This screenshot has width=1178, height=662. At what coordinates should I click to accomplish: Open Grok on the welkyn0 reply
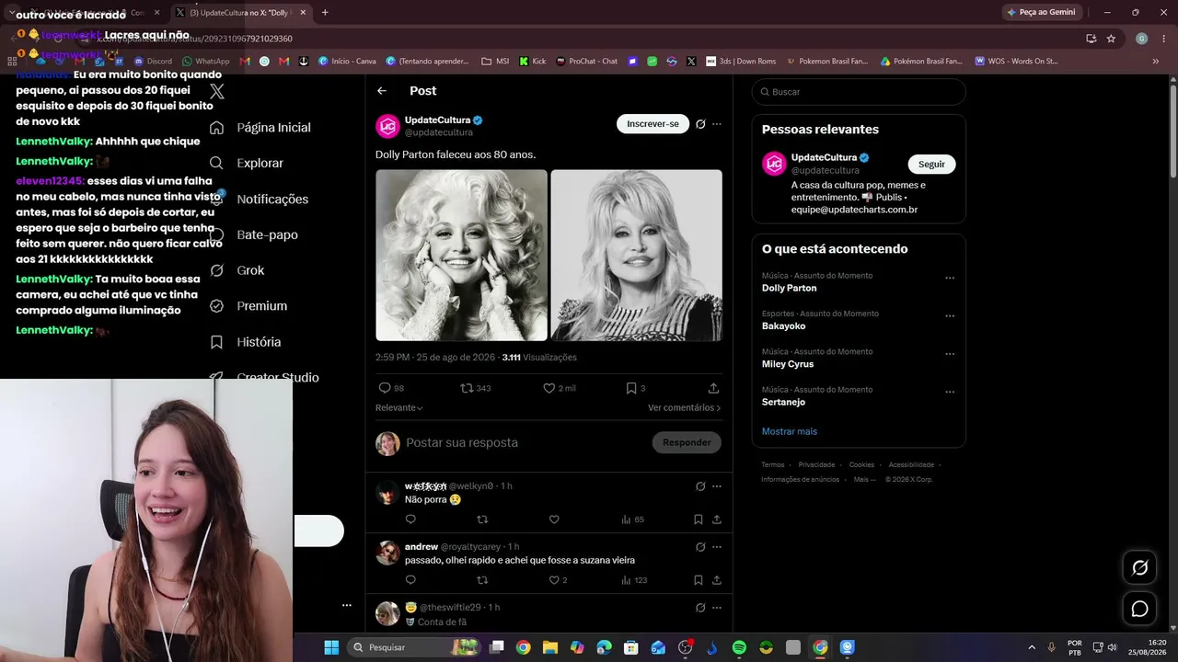tap(700, 486)
